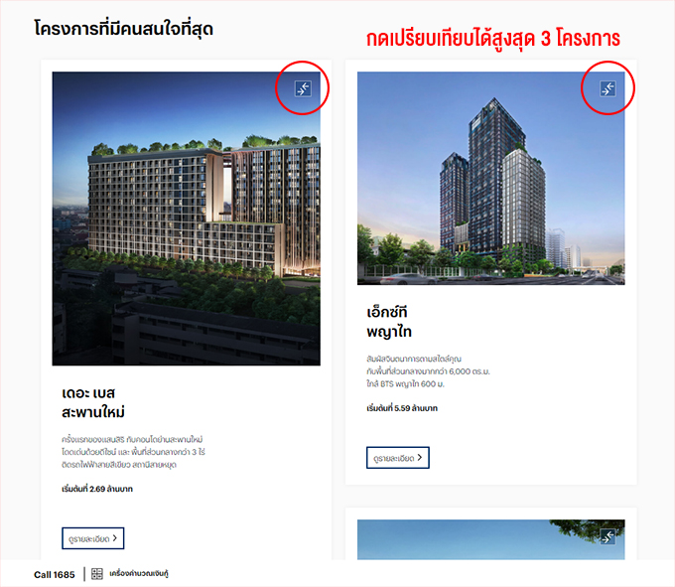The height and width of the screenshot is (587, 675).
Task: Click the เอ็กซ์ที พญาไท description paragraph
Action: 429,371
